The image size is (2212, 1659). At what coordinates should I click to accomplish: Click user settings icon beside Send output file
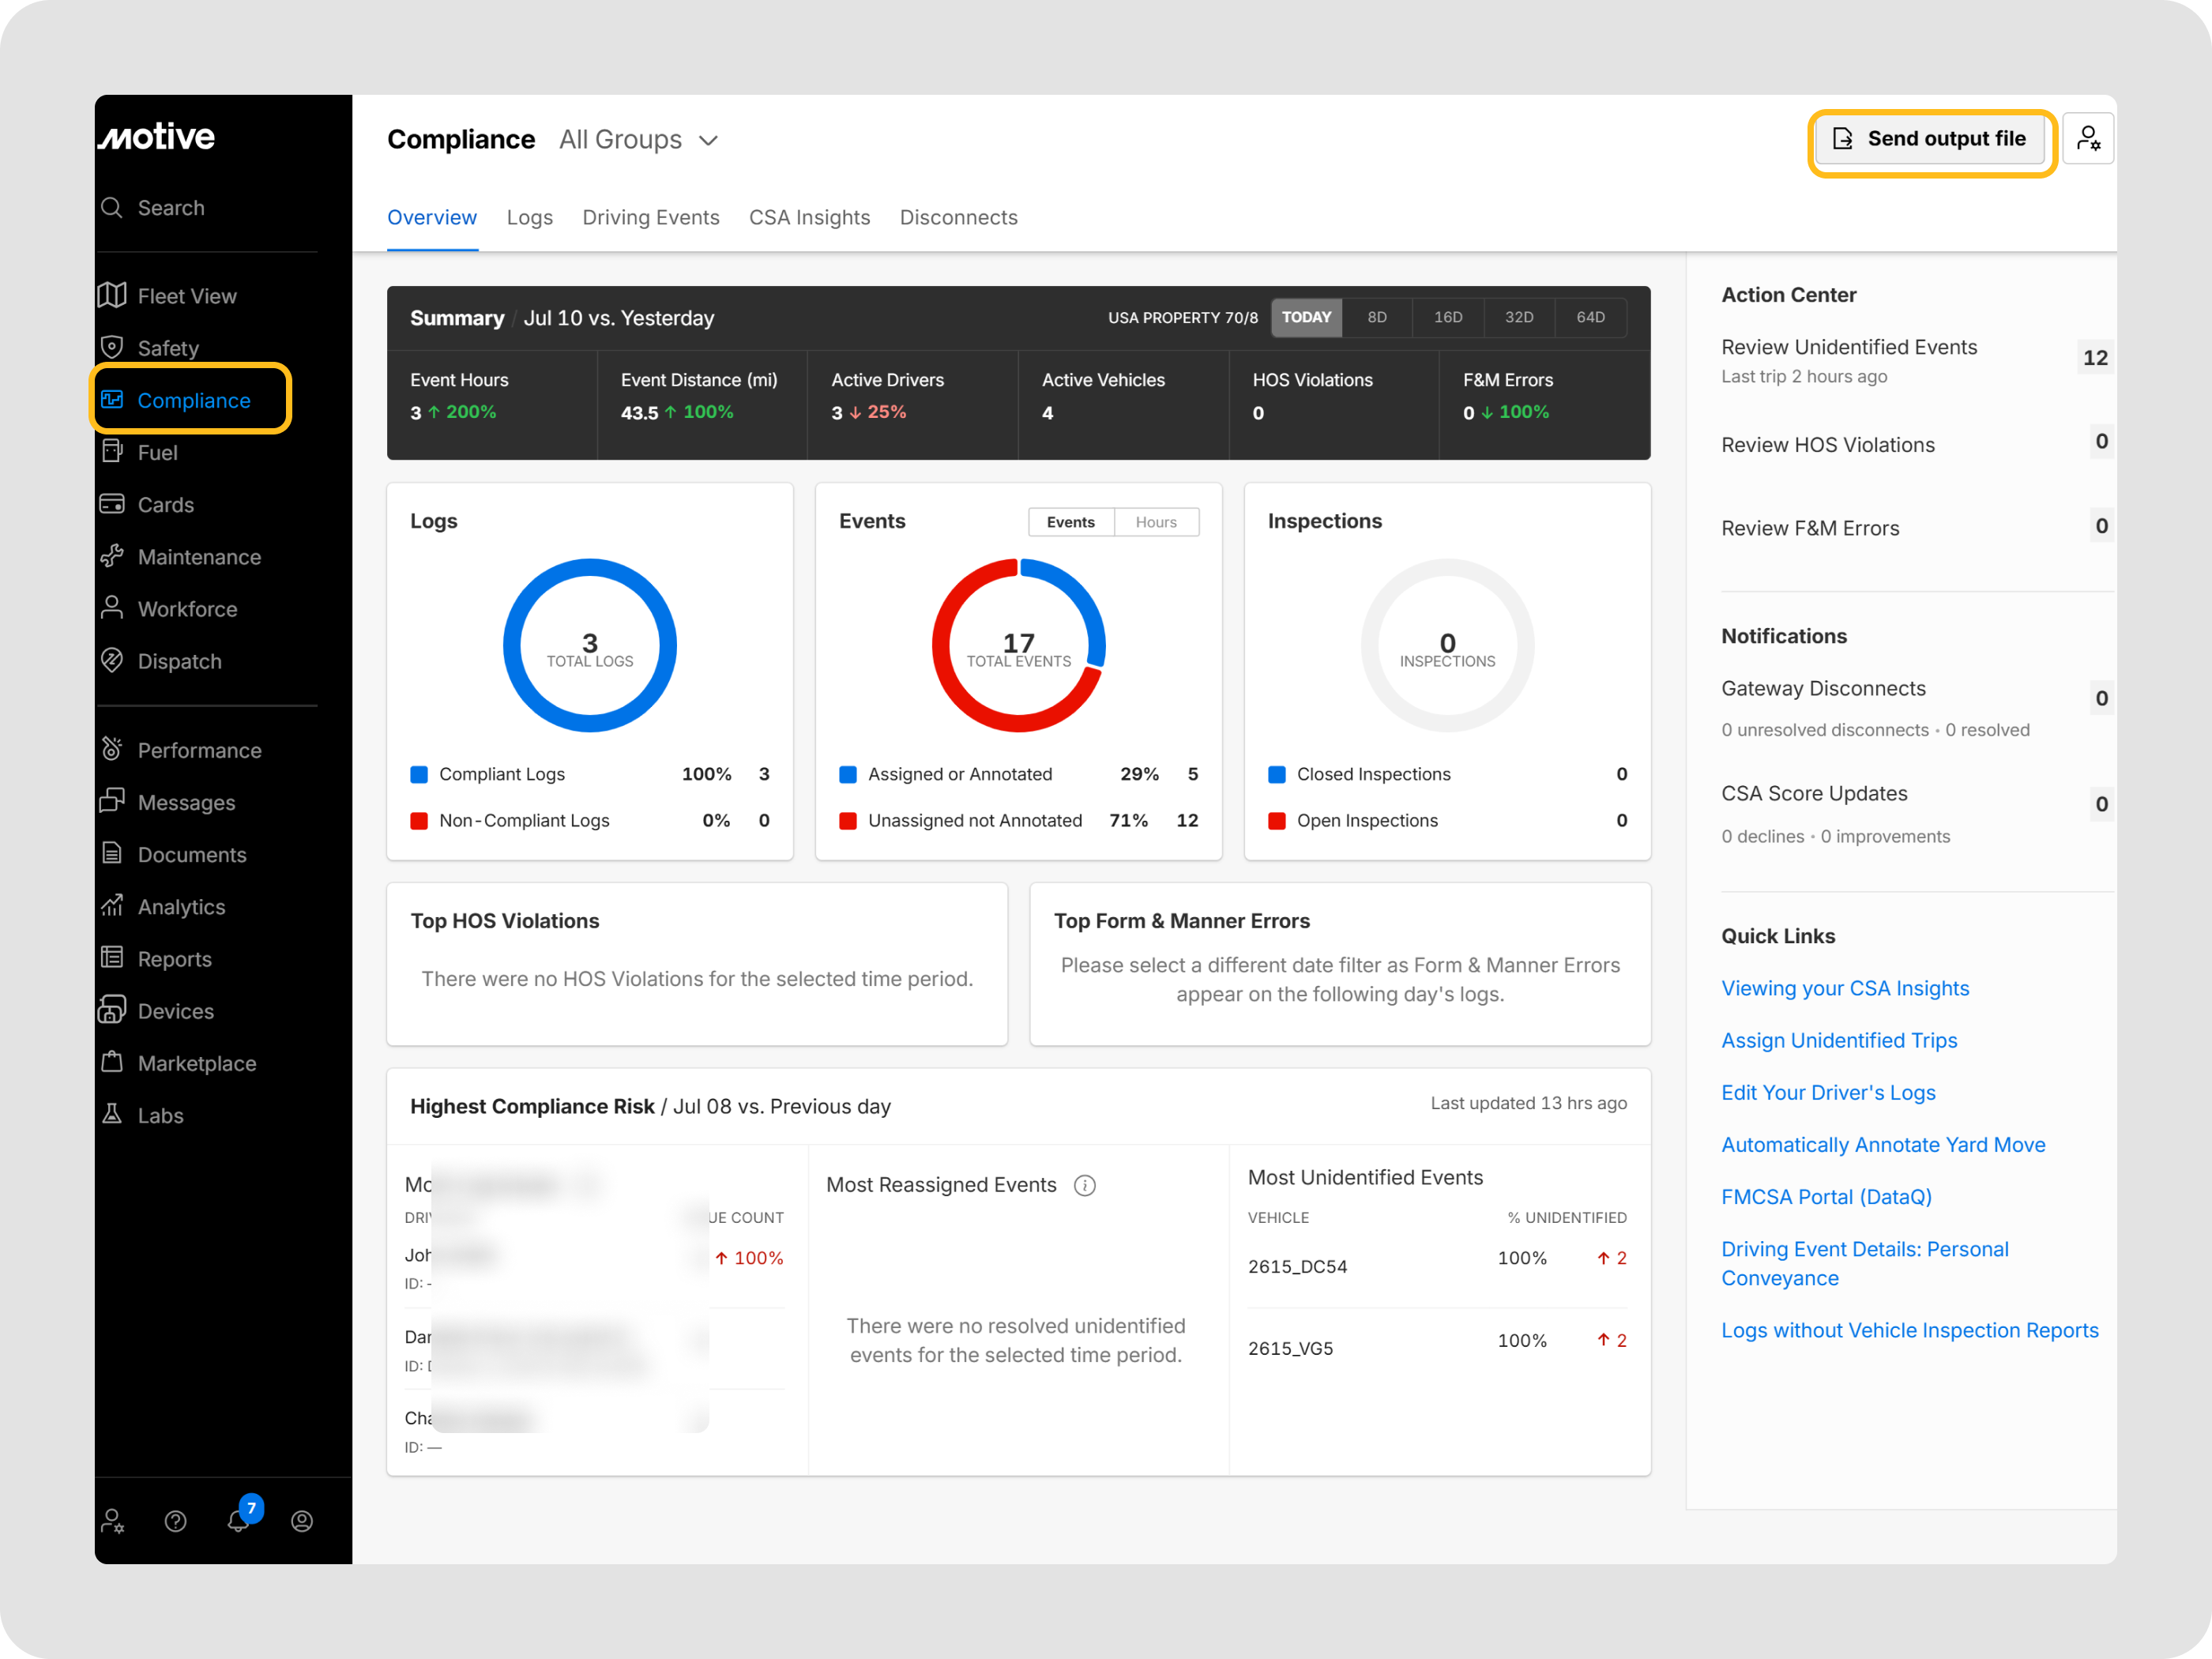2088,138
